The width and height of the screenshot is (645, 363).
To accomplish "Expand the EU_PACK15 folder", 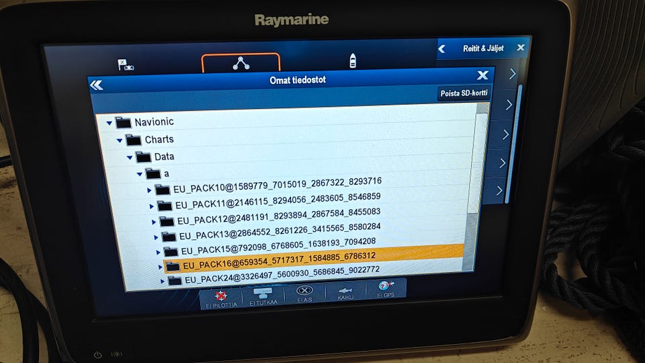I will (158, 252).
